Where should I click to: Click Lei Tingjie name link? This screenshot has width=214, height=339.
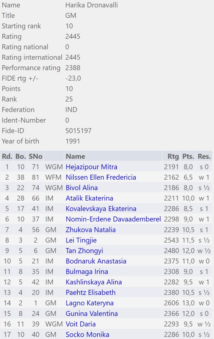tap(81, 240)
